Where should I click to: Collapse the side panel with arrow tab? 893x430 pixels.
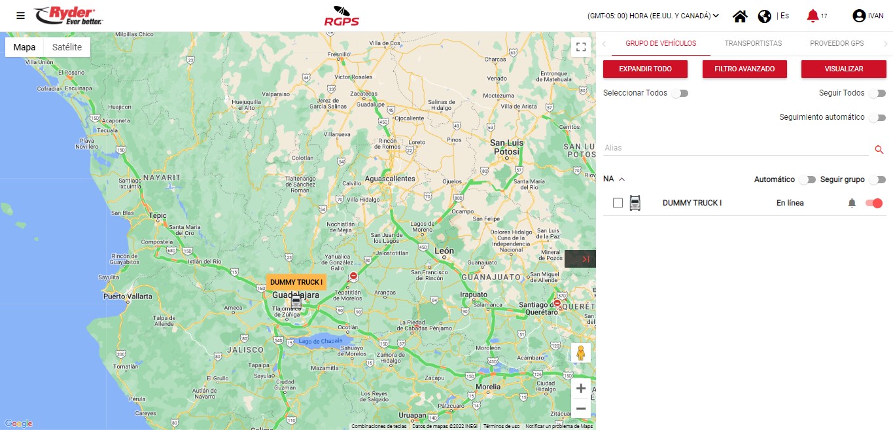580,259
